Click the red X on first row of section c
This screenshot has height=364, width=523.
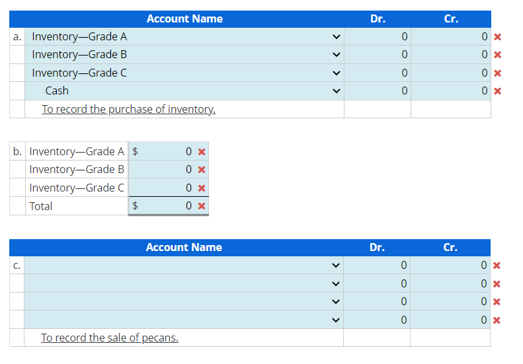497,266
